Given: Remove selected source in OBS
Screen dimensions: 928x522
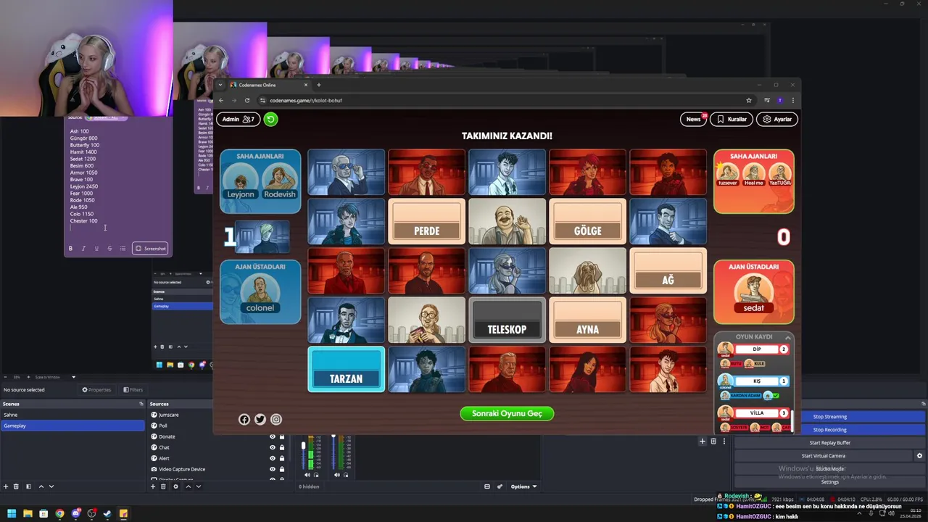Looking at the screenshot, I should 164,486.
